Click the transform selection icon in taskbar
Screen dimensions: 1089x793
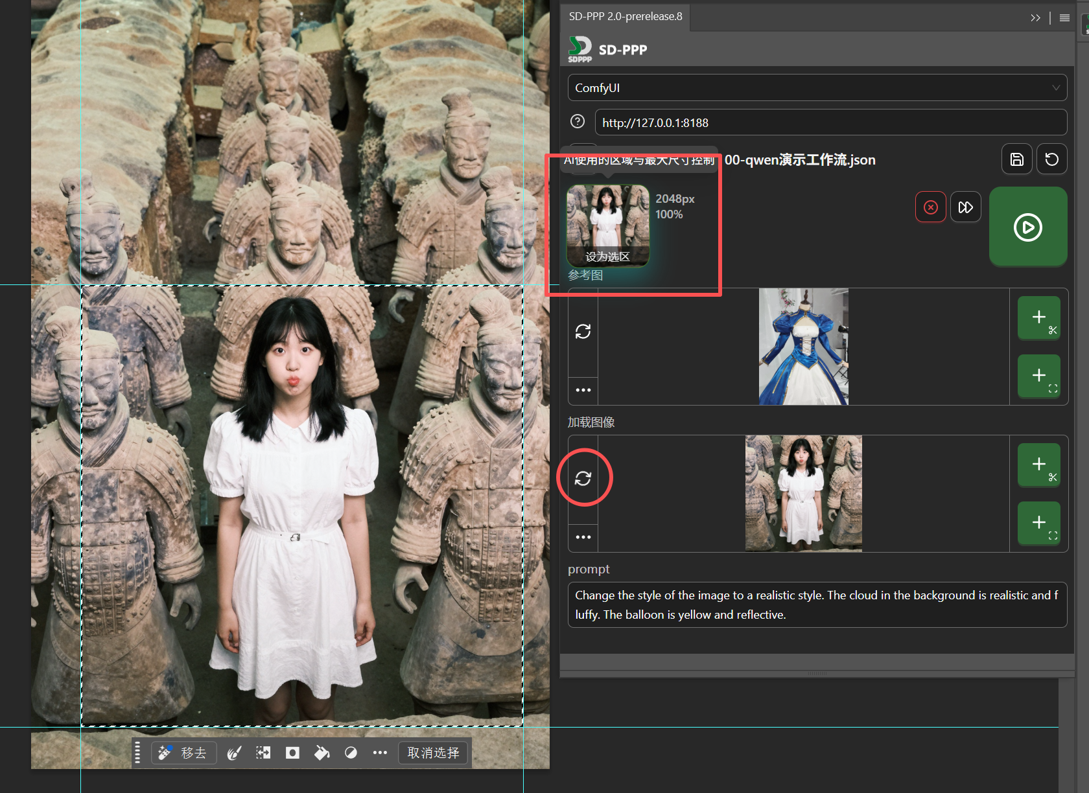point(263,753)
